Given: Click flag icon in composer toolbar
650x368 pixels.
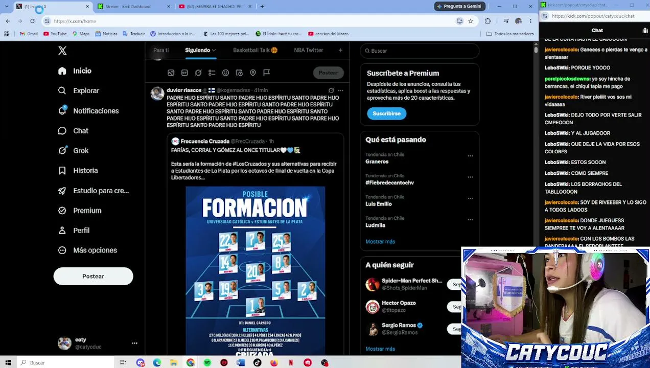Looking at the screenshot, I should pos(266,73).
